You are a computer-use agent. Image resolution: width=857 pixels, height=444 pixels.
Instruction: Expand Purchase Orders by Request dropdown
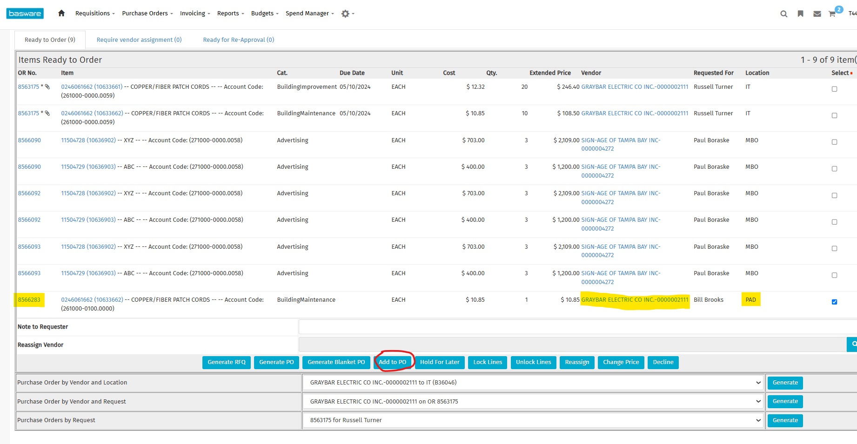[x=533, y=420]
